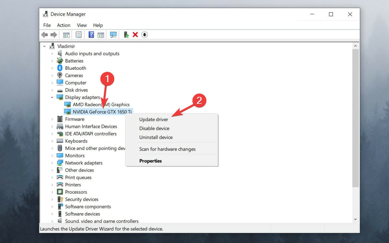Expand the Print queues category

(x=52, y=178)
